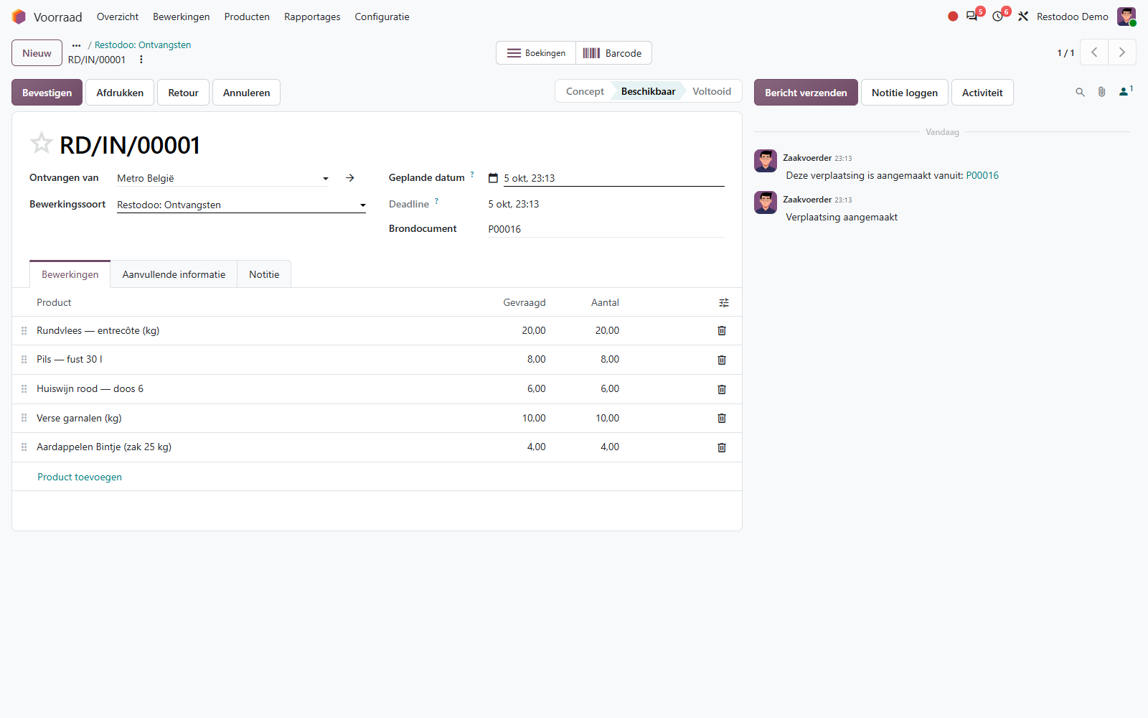The height and width of the screenshot is (718, 1148).
Task: Delete the Aardappelen Bintje line
Action: [x=722, y=447]
